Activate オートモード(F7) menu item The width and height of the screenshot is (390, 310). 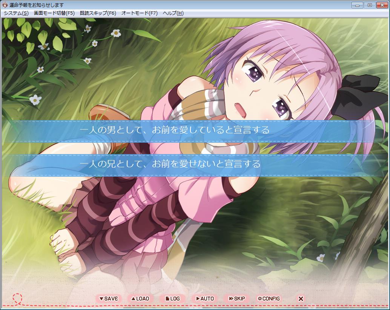pyautogui.click(x=140, y=13)
